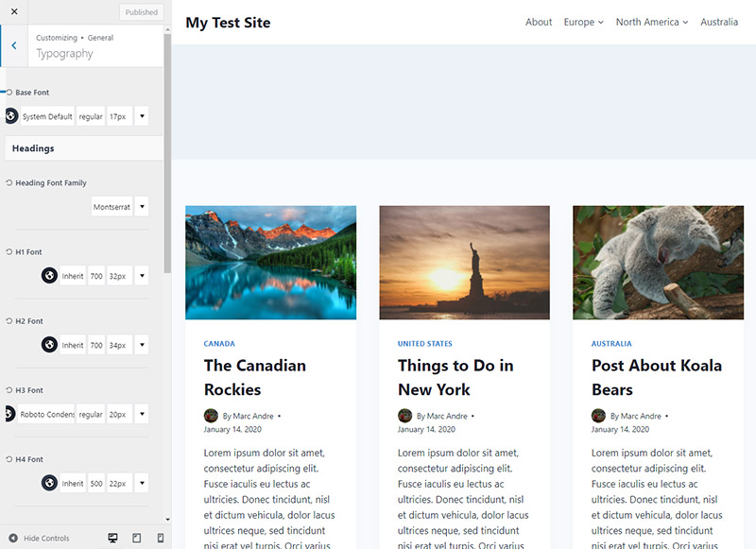
Task: Click the AUSTRALIA category link
Action: pyautogui.click(x=611, y=344)
